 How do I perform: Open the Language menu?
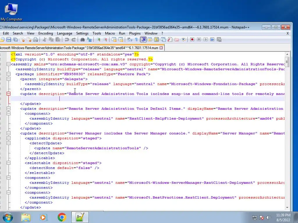[65, 33]
